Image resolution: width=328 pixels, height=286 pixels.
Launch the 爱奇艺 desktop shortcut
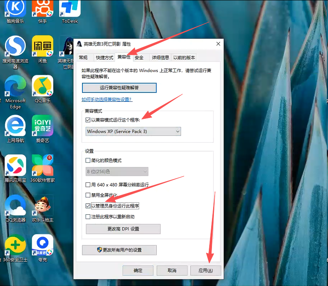pyautogui.click(x=43, y=125)
